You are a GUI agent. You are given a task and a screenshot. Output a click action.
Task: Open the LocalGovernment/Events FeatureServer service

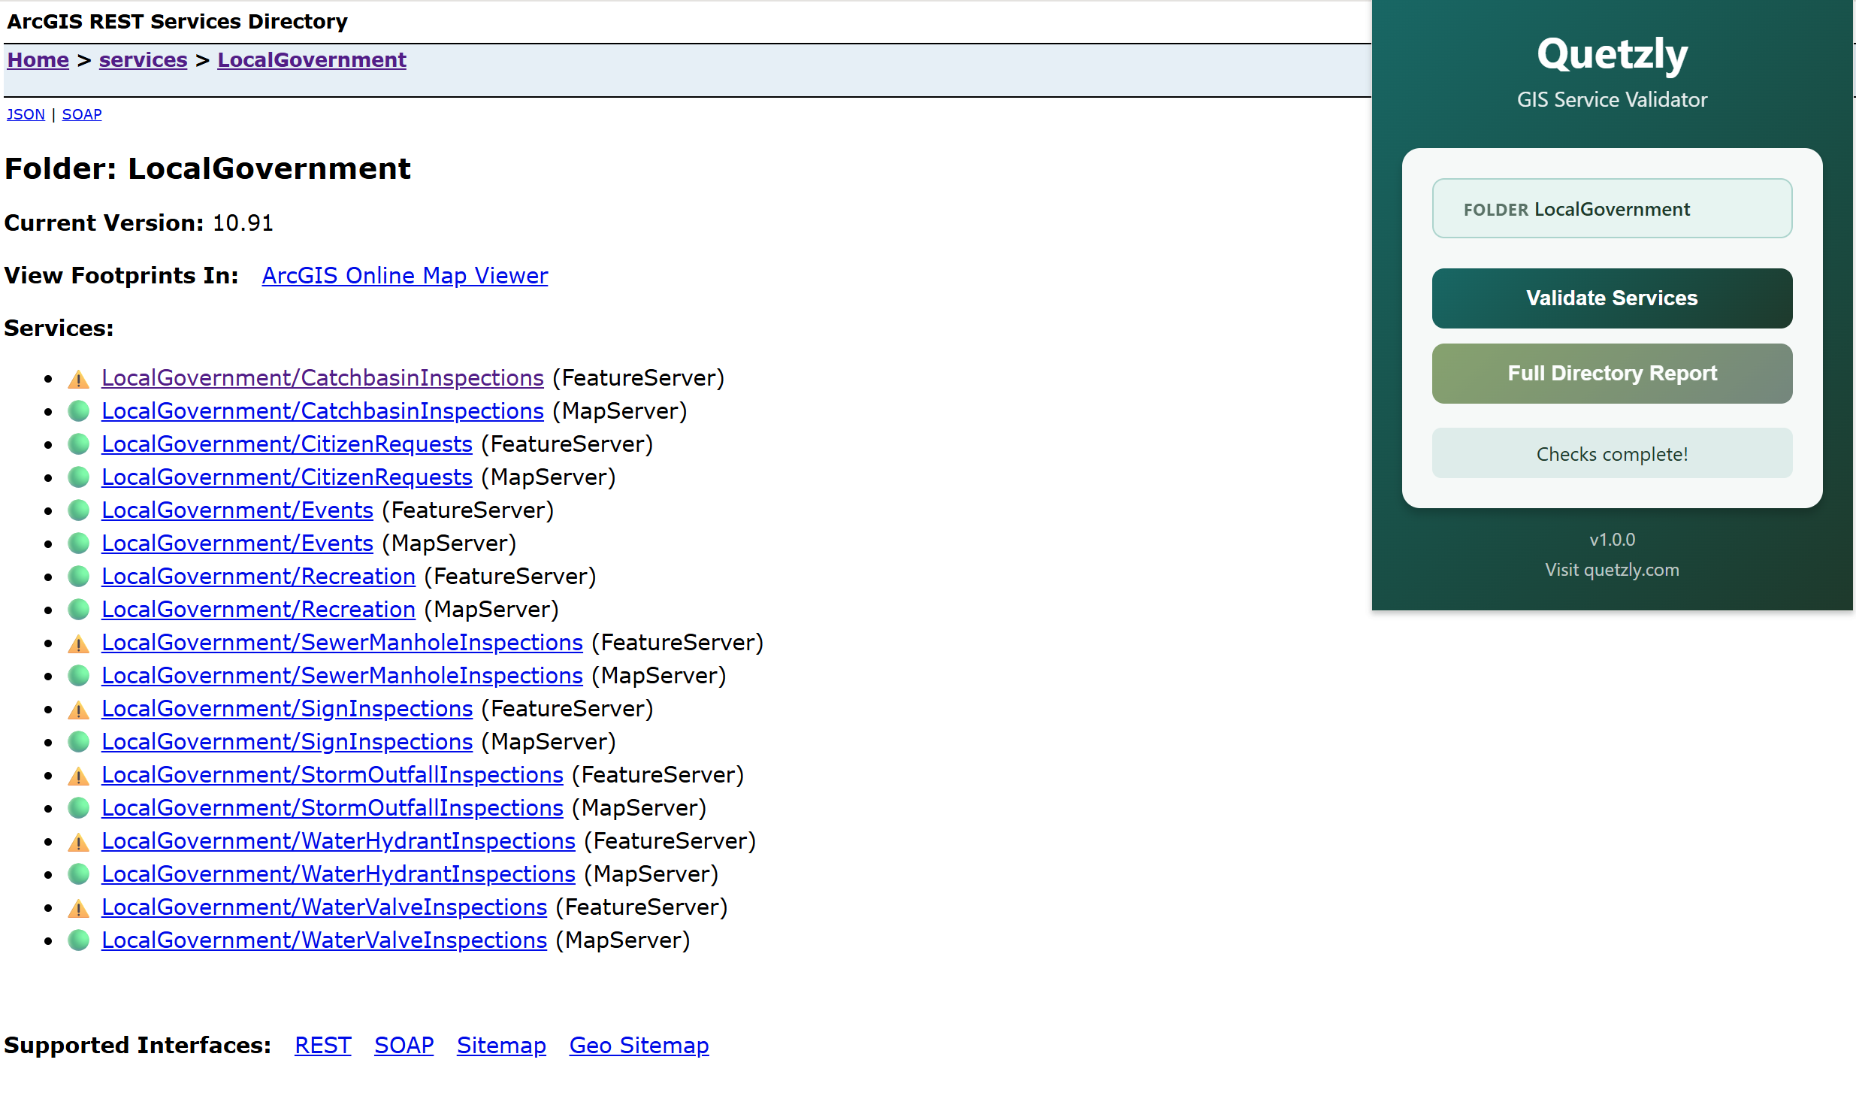(237, 510)
